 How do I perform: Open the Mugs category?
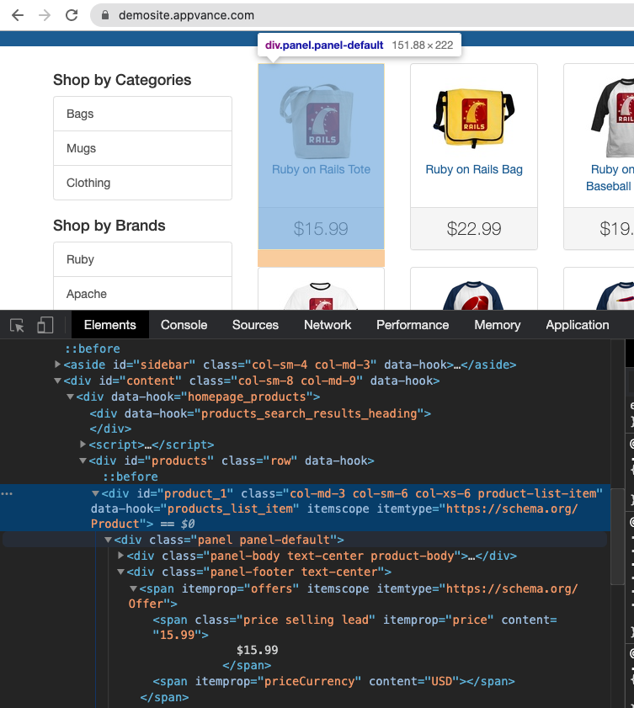142,148
